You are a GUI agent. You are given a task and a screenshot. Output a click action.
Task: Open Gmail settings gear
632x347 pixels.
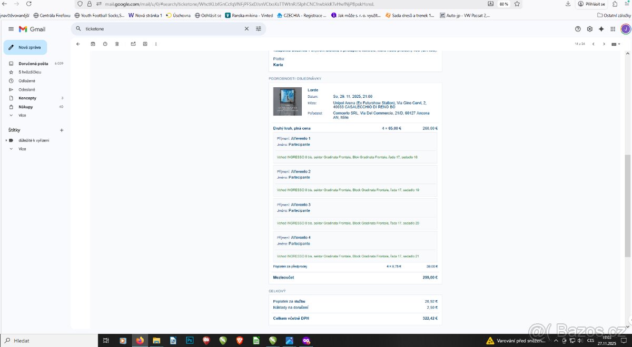click(590, 29)
